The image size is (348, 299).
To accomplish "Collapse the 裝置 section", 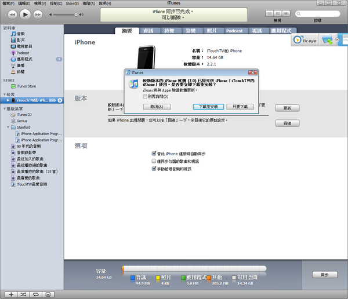I will pyautogui.click(x=5, y=94).
